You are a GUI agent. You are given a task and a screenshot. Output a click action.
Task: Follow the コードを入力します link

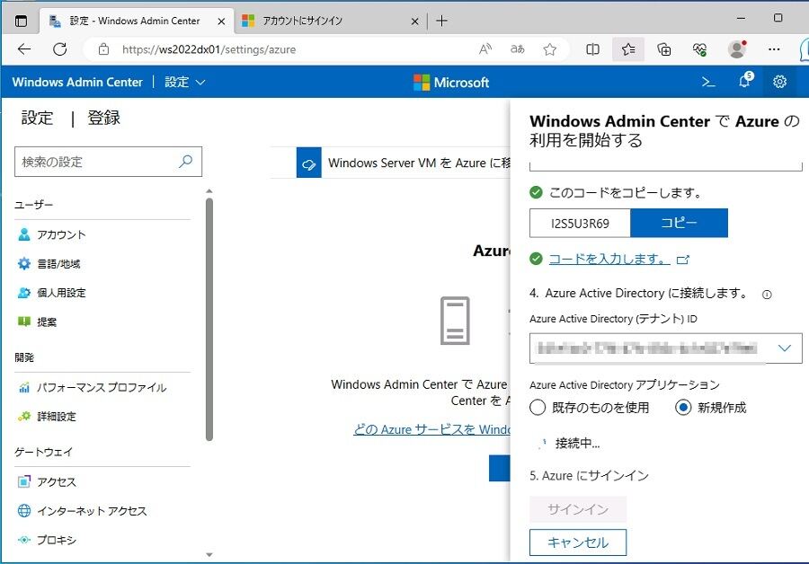(x=609, y=259)
